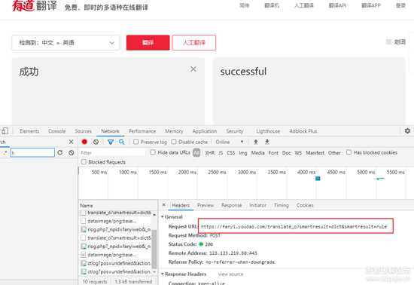
Task: Open the Lighthouse tab
Action: pyautogui.click(x=268, y=131)
